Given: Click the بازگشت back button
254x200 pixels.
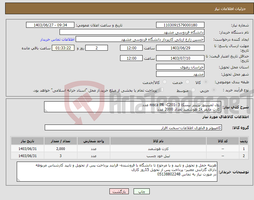Looking at the screenshot, I should [119, 191].
